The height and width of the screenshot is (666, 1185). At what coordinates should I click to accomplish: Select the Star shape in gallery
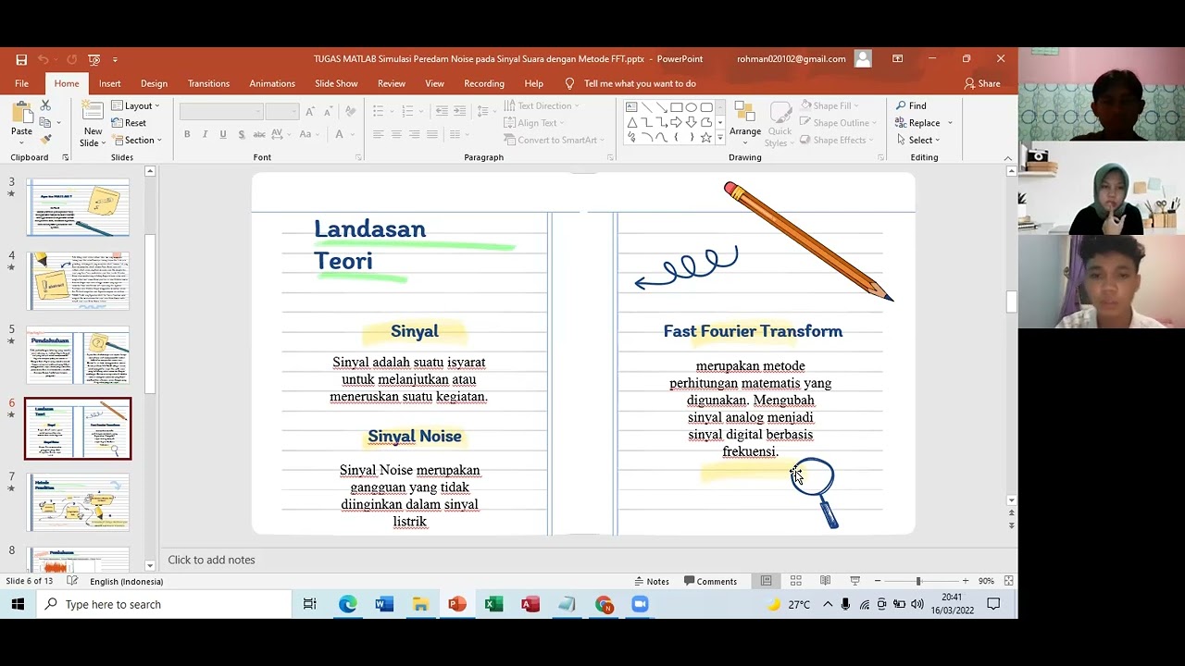(706, 137)
